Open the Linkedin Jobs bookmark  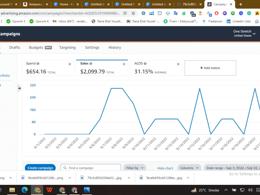point(239,21)
